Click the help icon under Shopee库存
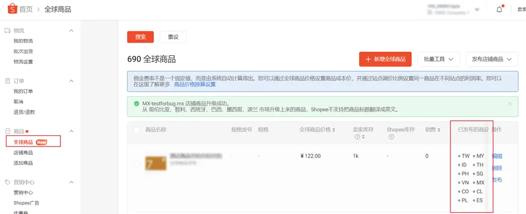 point(391,137)
